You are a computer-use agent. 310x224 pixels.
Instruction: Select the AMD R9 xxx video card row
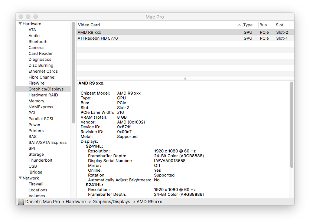coord(185,32)
